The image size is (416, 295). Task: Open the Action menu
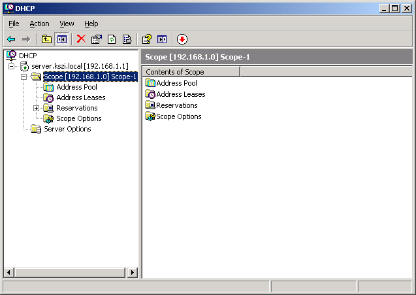pyautogui.click(x=39, y=24)
